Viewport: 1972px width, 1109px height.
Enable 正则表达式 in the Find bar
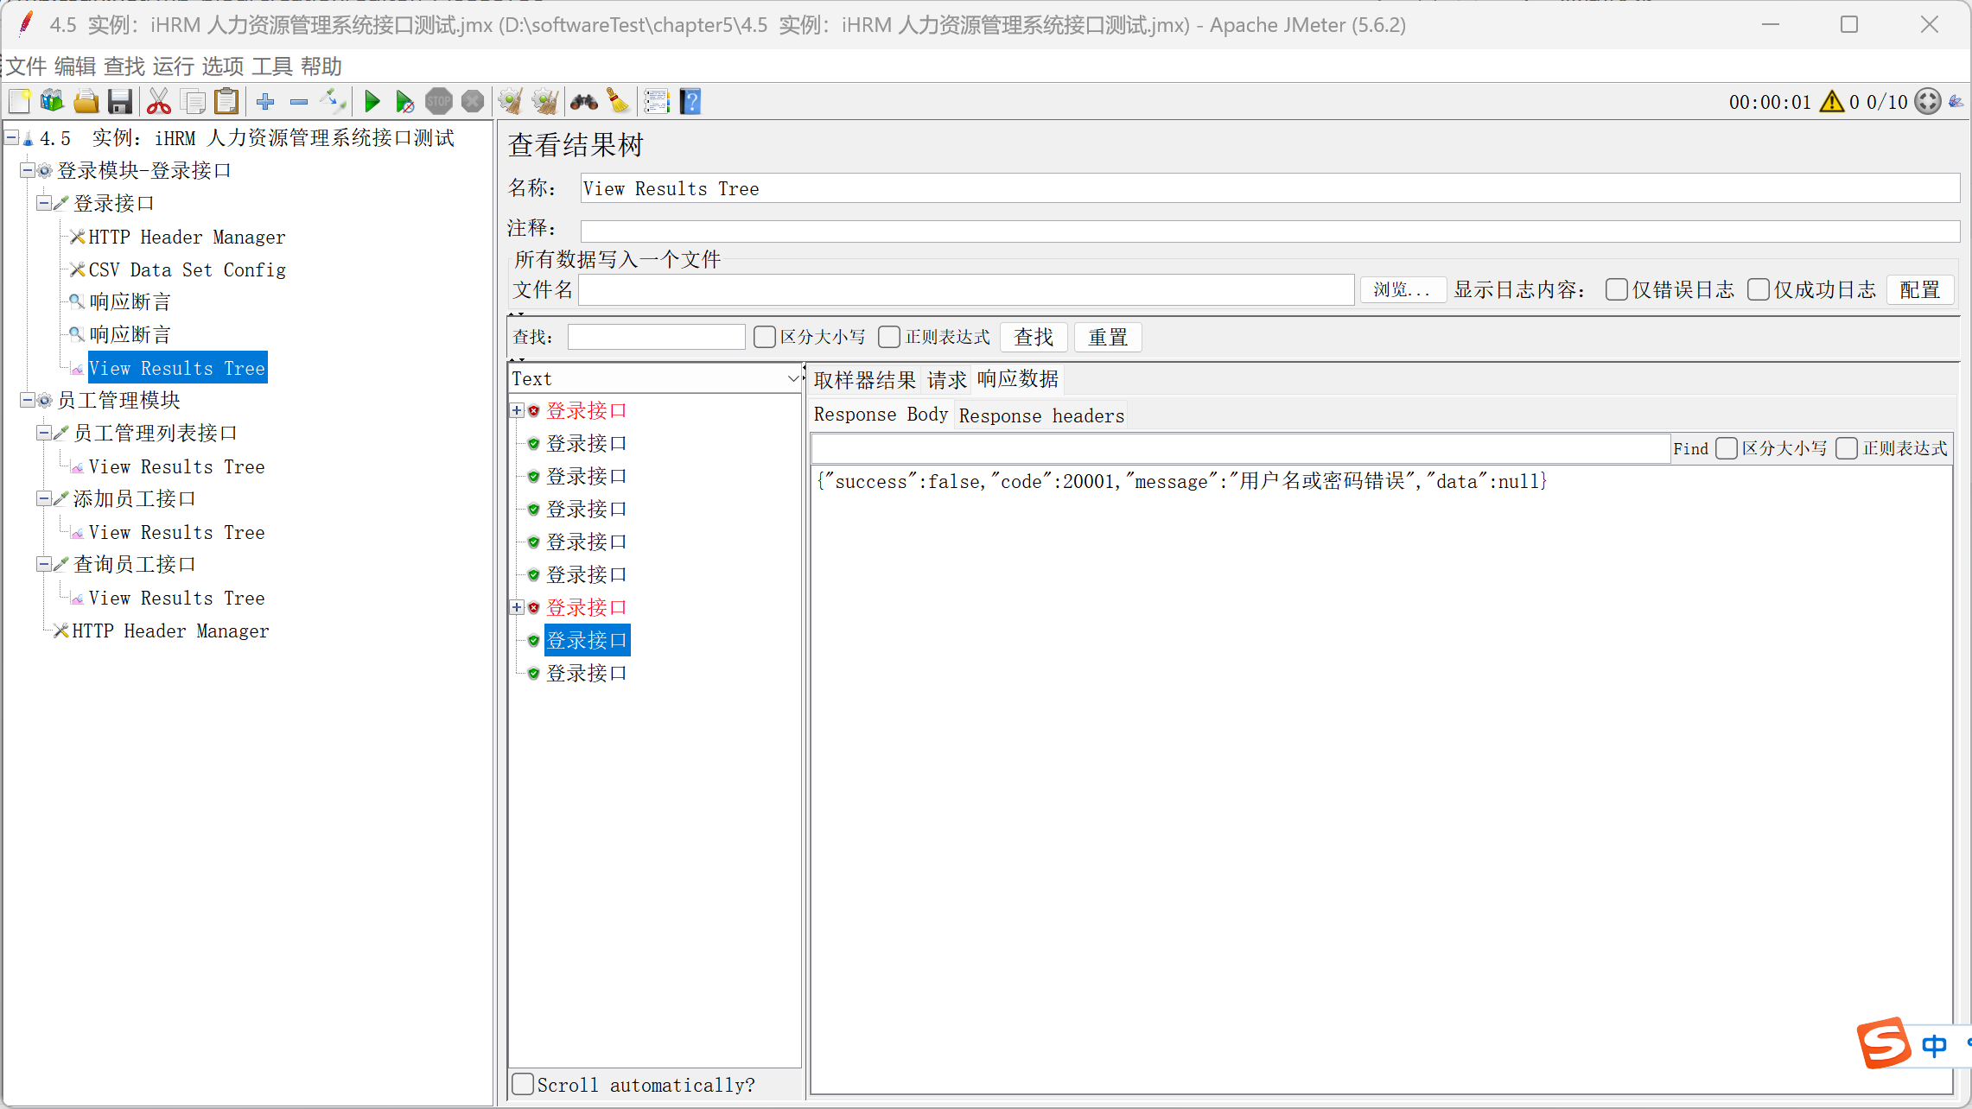pos(1848,447)
